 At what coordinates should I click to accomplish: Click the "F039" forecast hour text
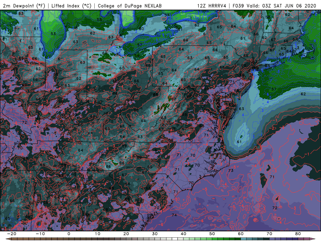coord(238,6)
